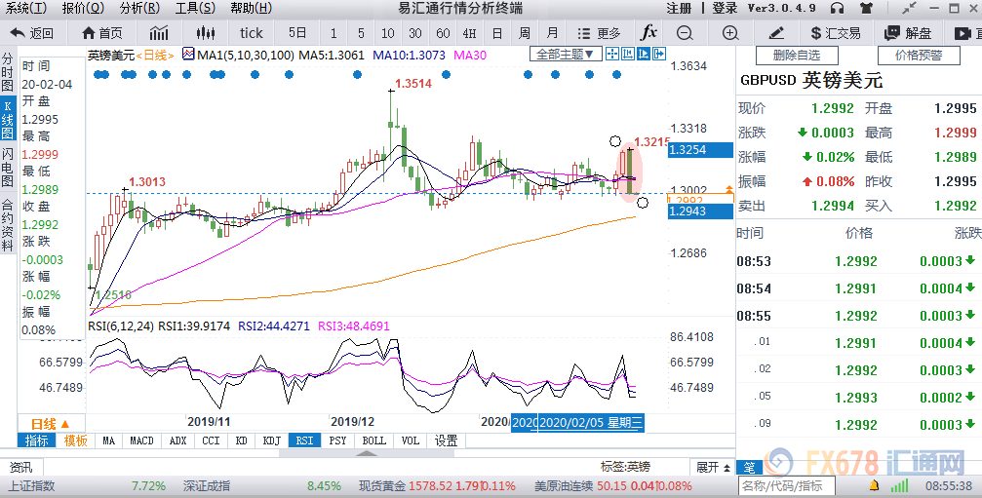This screenshot has height=498, width=982.
Task: Switch to the bar chart style icon
Action: (x=158, y=33)
